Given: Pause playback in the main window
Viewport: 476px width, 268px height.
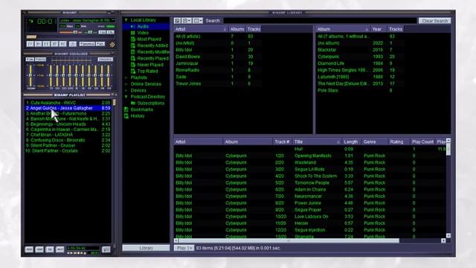Looking at the screenshot, I should click(x=46, y=44).
